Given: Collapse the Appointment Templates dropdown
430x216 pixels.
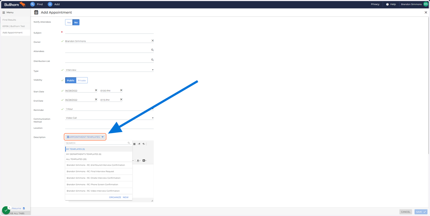Looking at the screenshot, I should 85,137.
